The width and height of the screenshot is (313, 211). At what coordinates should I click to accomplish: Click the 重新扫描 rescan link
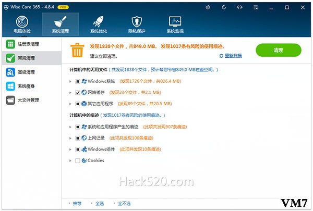tap(233, 56)
